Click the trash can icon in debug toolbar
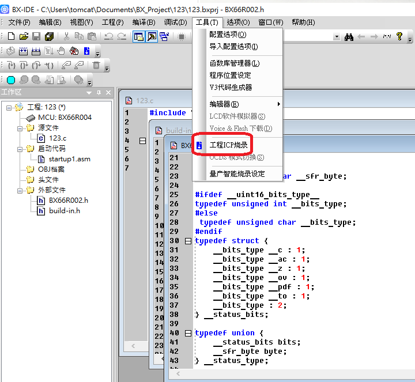Image resolution: width=415 pixels, height=382 pixels. (x=96, y=65)
